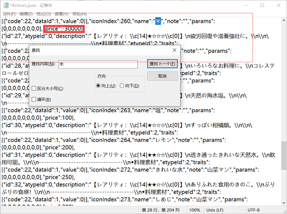Enable the 循环 wrap around checkbox
Viewport: 287px width, 214px height.
(x=34, y=99)
